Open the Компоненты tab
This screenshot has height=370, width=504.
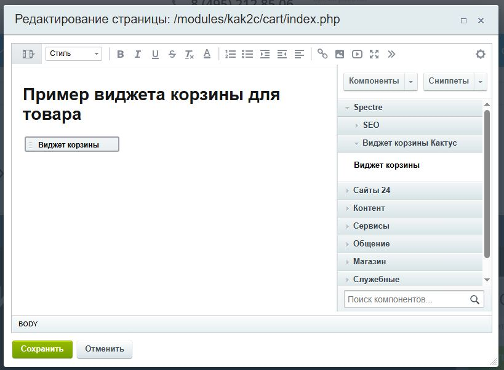point(374,81)
